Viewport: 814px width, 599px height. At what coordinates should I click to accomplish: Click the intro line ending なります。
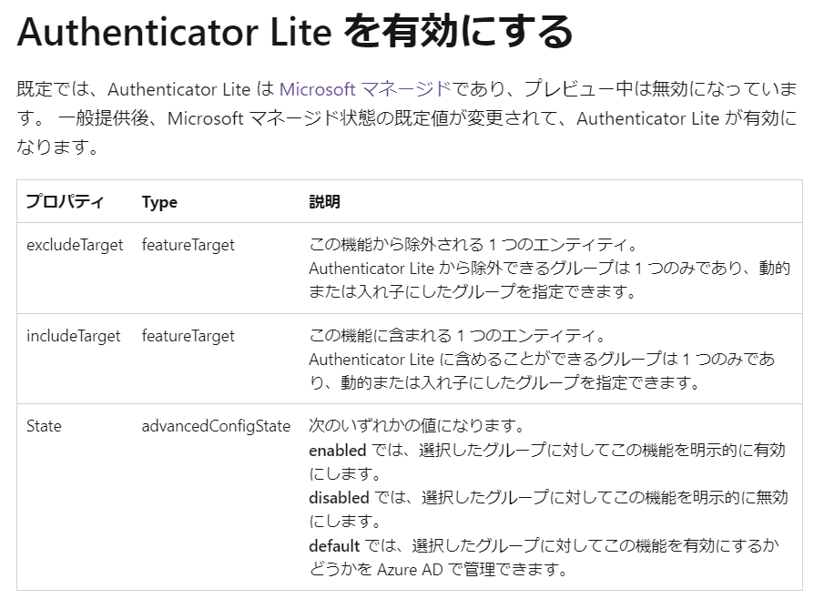pos(57,147)
